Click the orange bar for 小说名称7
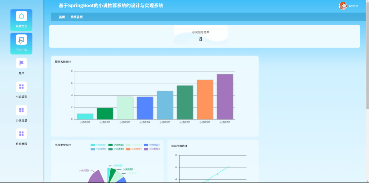369x183 pixels. click(x=205, y=100)
